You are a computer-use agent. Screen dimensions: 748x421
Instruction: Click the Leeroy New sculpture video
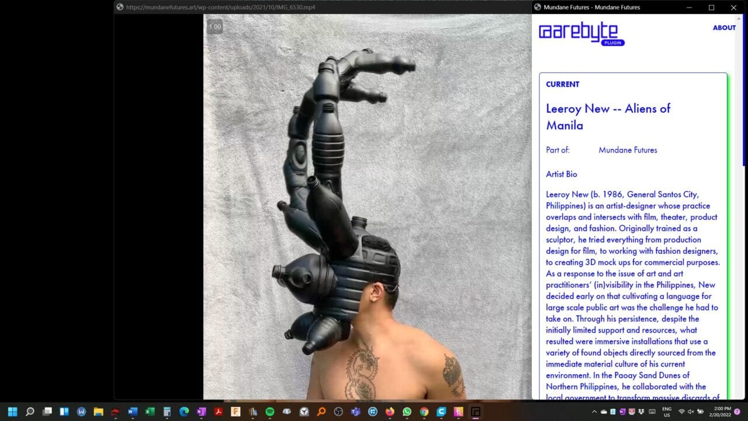pyautogui.click(x=367, y=207)
